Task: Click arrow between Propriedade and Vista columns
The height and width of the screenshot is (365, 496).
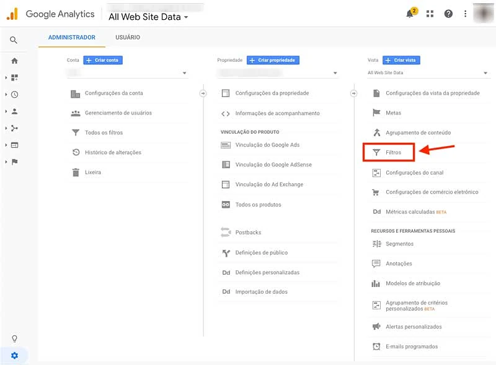Action: point(353,93)
